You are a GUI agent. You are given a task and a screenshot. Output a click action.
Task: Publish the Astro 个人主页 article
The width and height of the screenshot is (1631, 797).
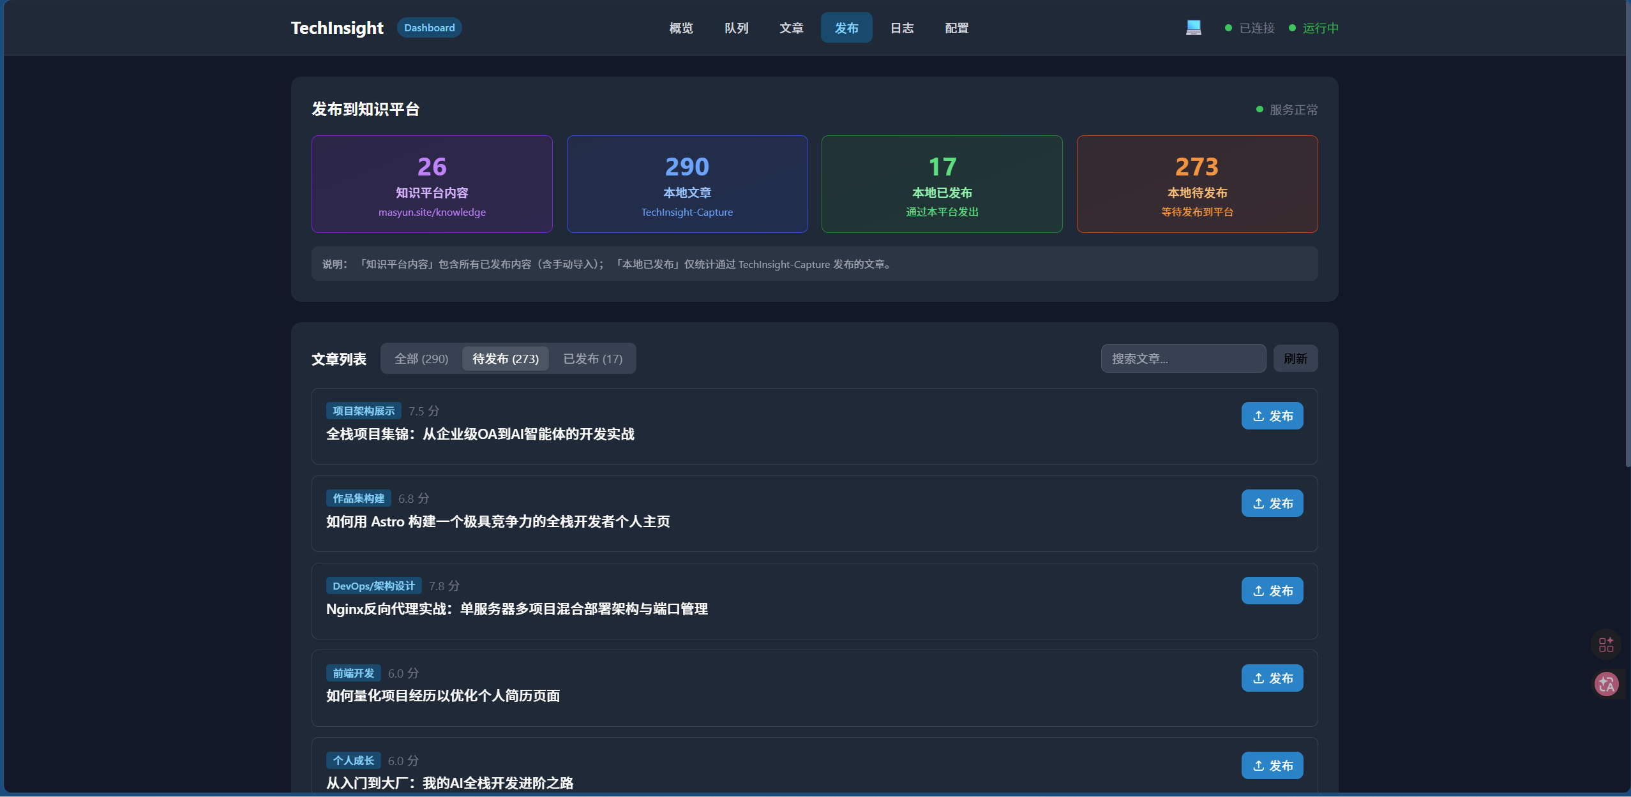pyautogui.click(x=1272, y=503)
